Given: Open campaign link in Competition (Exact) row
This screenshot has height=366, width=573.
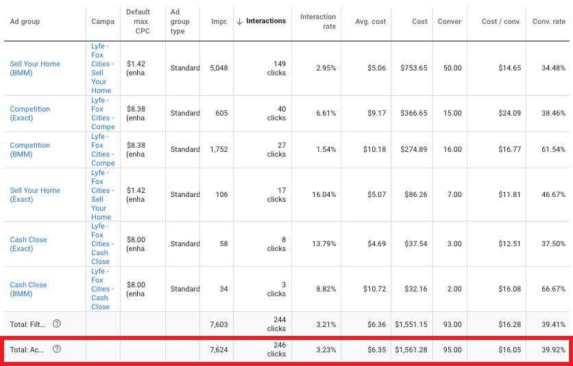Looking at the screenshot, I should (103, 113).
